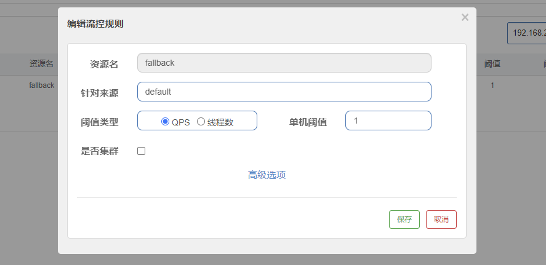Close the 编辑流控规则 dialog with X
This screenshot has height=265, width=546.
click(465, 17)
